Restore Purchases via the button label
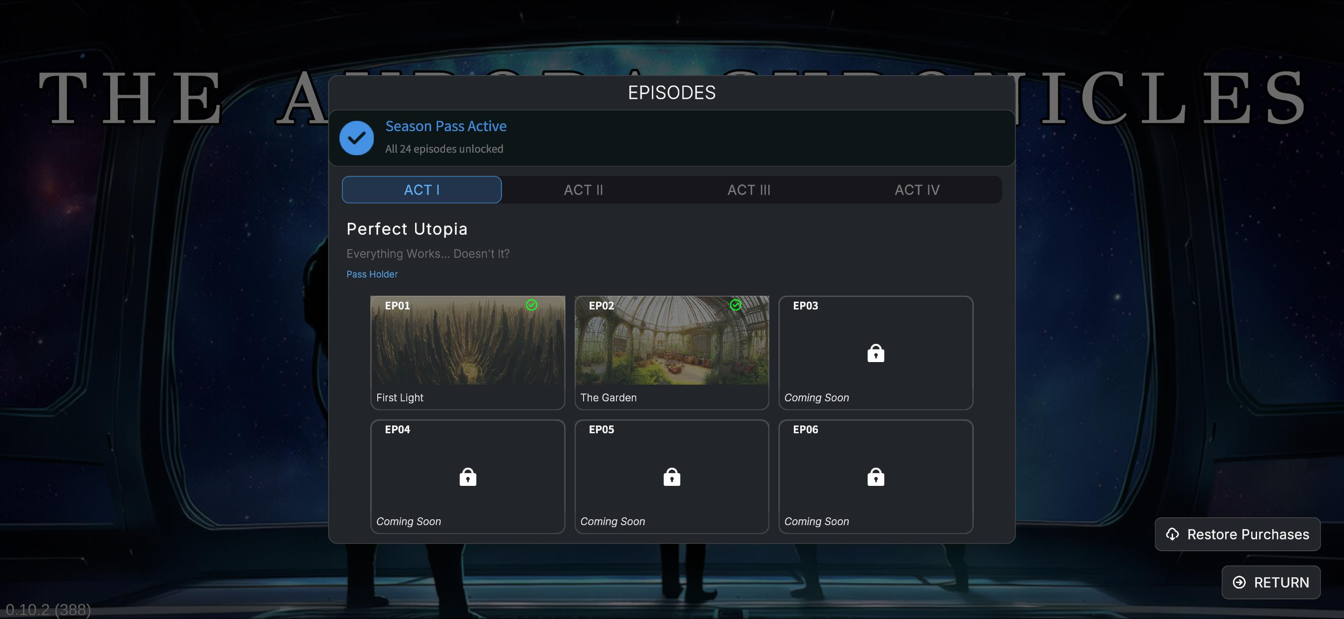Viewport: 1344px width, 619px height. click(1248, 534)
